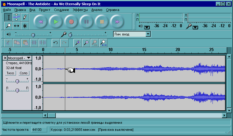This screenshot has height=136, width=233.
Task: Click the timeline ruler at 10 seconds
Action: click(x=110, y=50)
